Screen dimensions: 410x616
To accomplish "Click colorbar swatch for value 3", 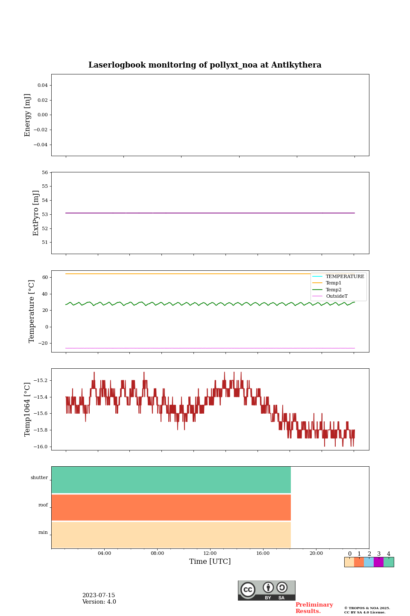I will (x=379, y=562).
